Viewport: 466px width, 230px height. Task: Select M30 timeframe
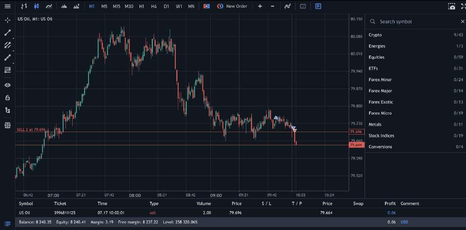pyautogui.click(x=129, y=6)
